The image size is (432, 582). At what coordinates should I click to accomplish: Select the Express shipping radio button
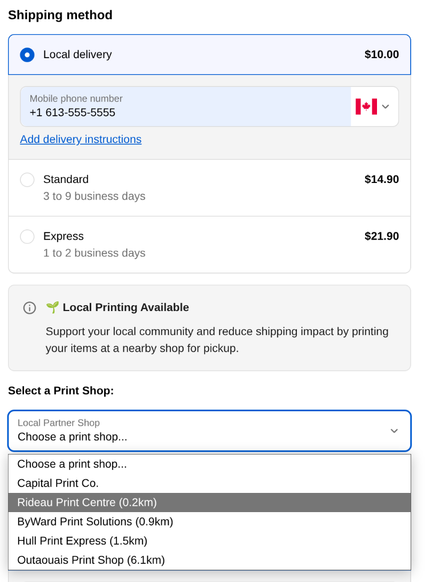tap(27, 236)
